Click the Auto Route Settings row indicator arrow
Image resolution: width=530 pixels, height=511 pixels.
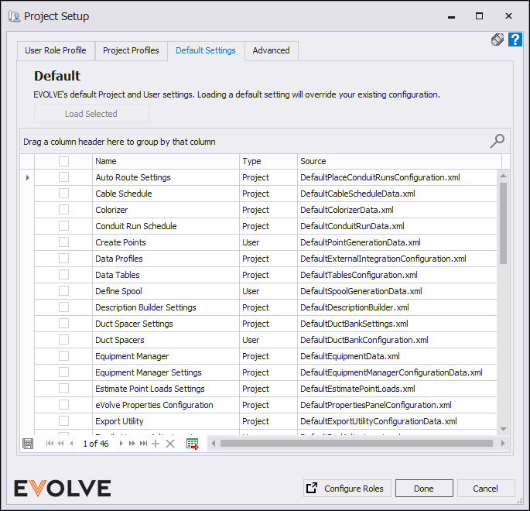(27, 177)
